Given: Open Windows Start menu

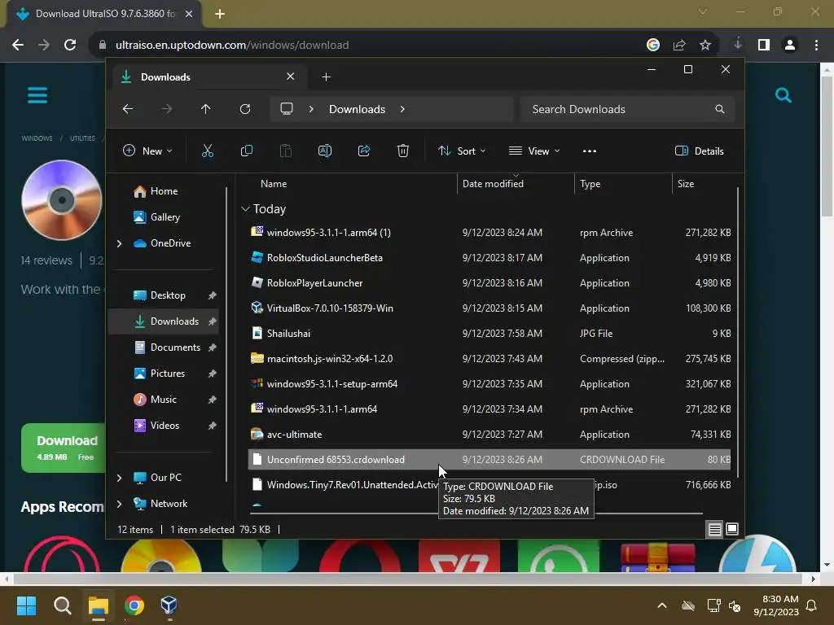Looking at the screenshot, I should (x=26, y=605).
